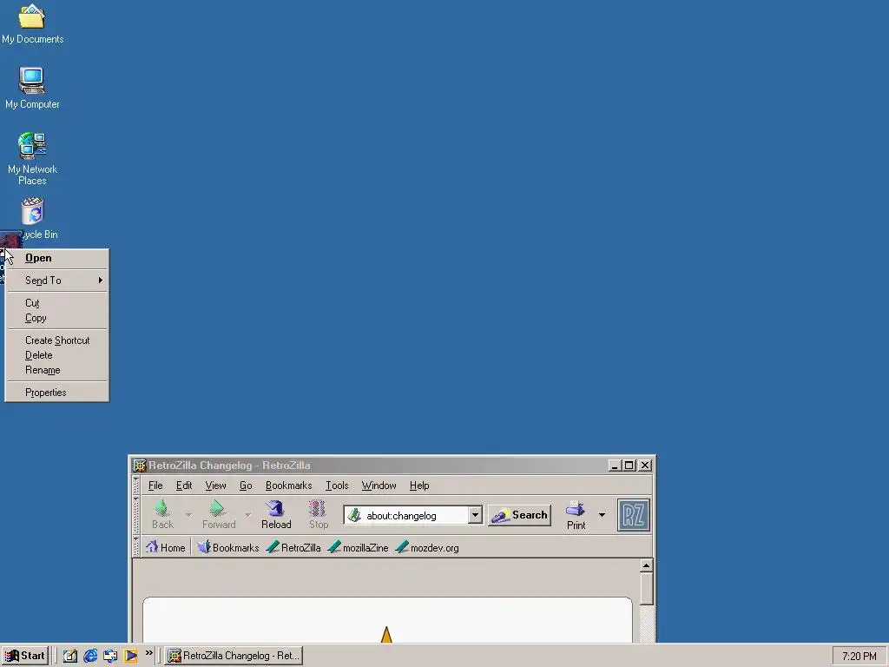Reload the current page

pos(276,514)
